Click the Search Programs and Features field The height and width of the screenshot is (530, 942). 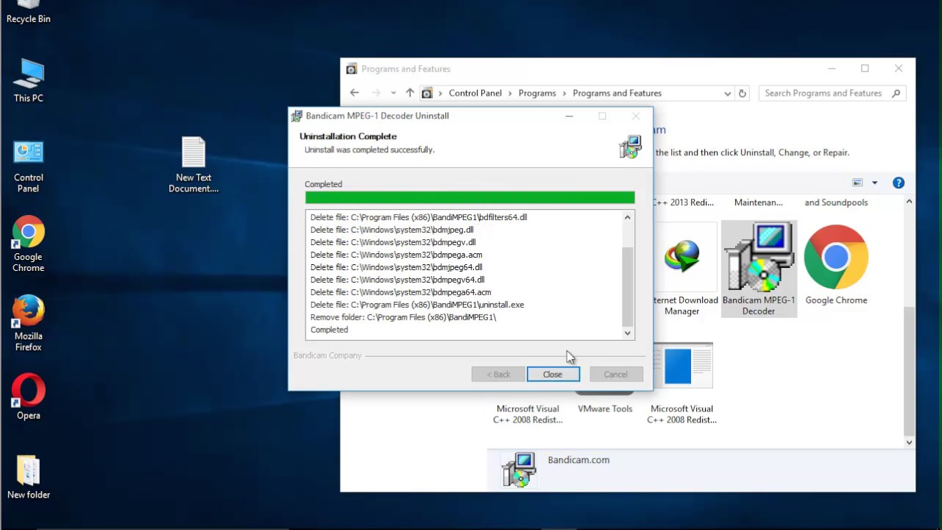point(832,93)
